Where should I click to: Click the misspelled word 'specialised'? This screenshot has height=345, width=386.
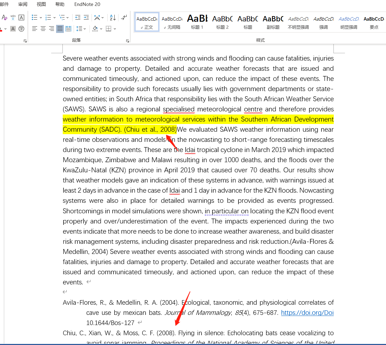click(x=179, y=109)
